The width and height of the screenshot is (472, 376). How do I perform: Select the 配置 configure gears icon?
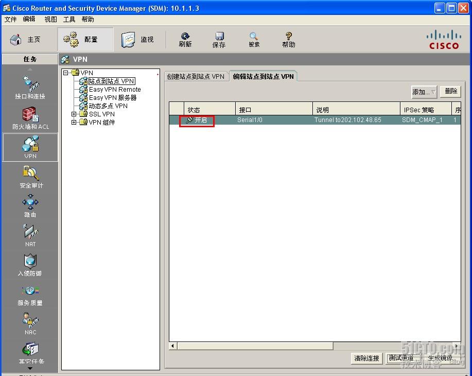click(71, 40)
